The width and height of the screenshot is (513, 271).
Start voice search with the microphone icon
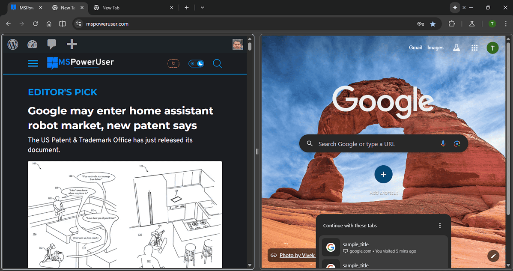[443, 143]
